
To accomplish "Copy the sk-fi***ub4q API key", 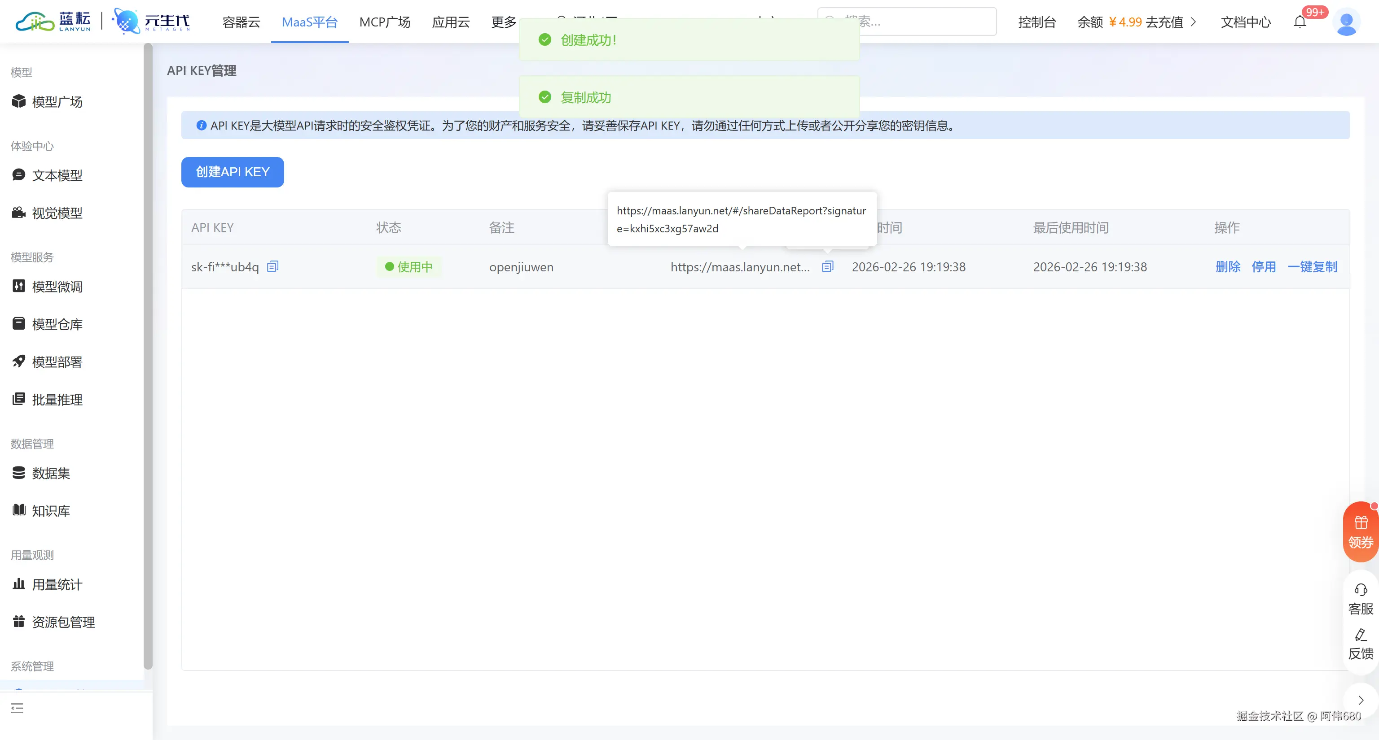I will coord(272,266).
